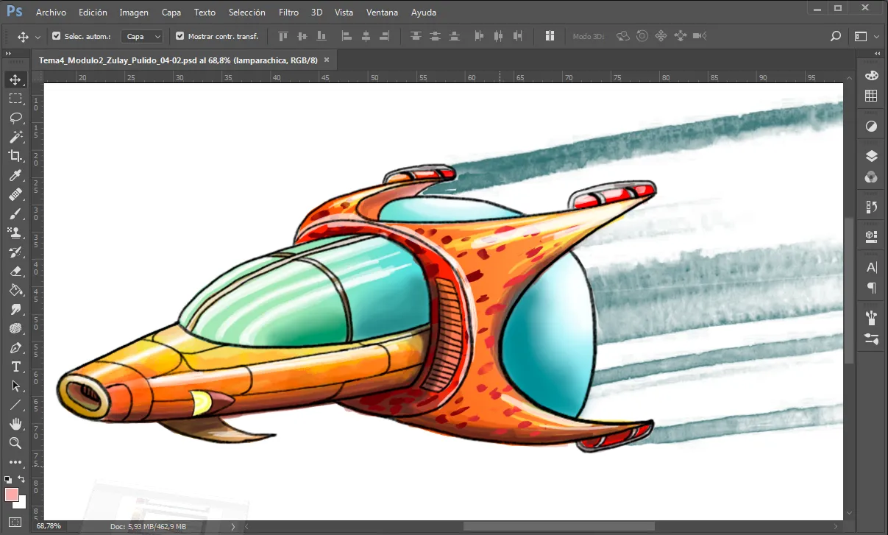Open the Archivo menu
888x535 pixels.
[51, 13]
